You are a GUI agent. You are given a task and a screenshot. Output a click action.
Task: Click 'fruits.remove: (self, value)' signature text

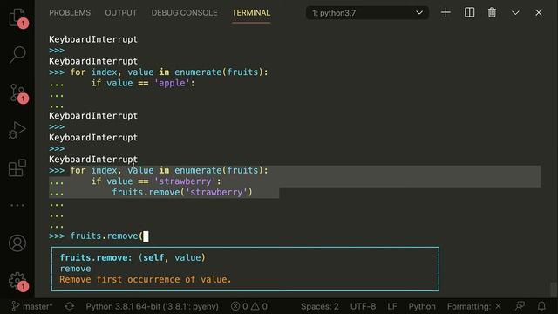[133, 258]
